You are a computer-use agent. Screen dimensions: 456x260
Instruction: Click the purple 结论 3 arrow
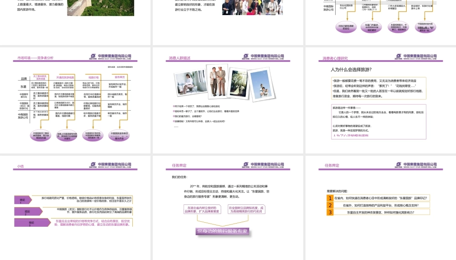pos(32,223)
